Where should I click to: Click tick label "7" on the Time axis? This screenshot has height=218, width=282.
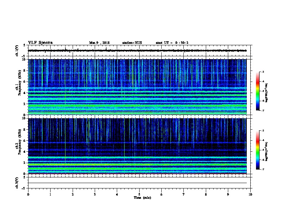[184, 194]
